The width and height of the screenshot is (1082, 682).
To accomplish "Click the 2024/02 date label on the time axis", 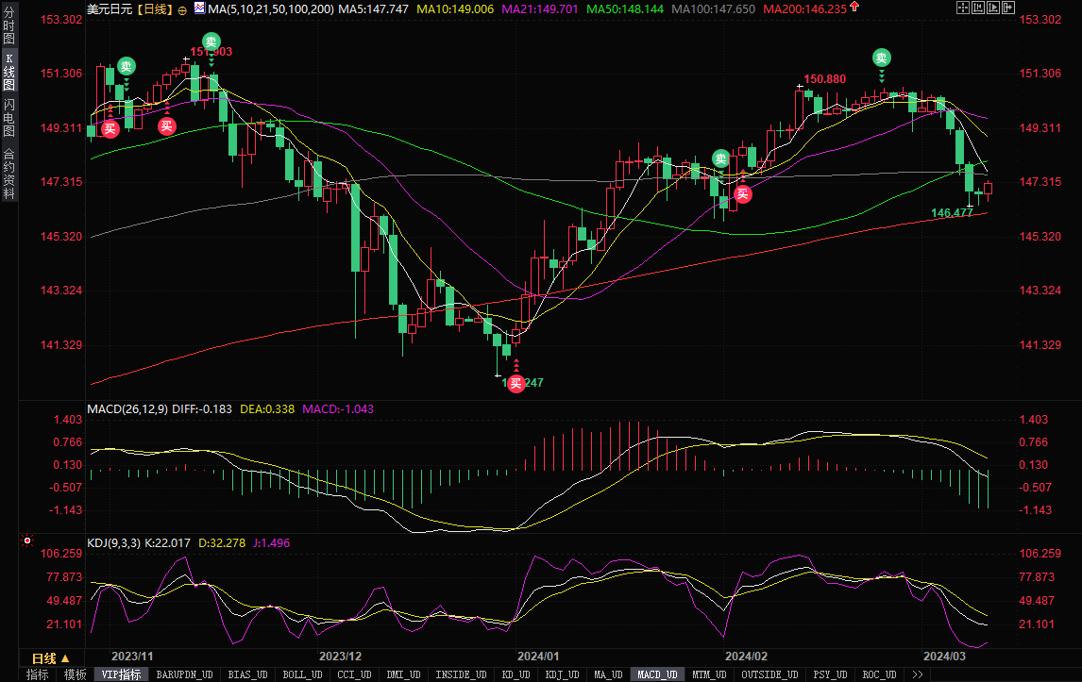I will click(746, 656).
